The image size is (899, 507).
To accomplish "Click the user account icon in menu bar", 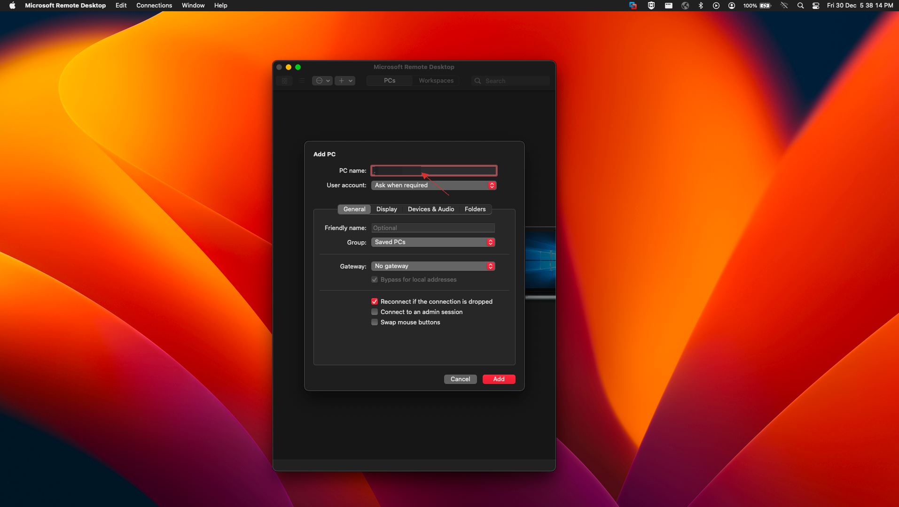I will 732,6.
